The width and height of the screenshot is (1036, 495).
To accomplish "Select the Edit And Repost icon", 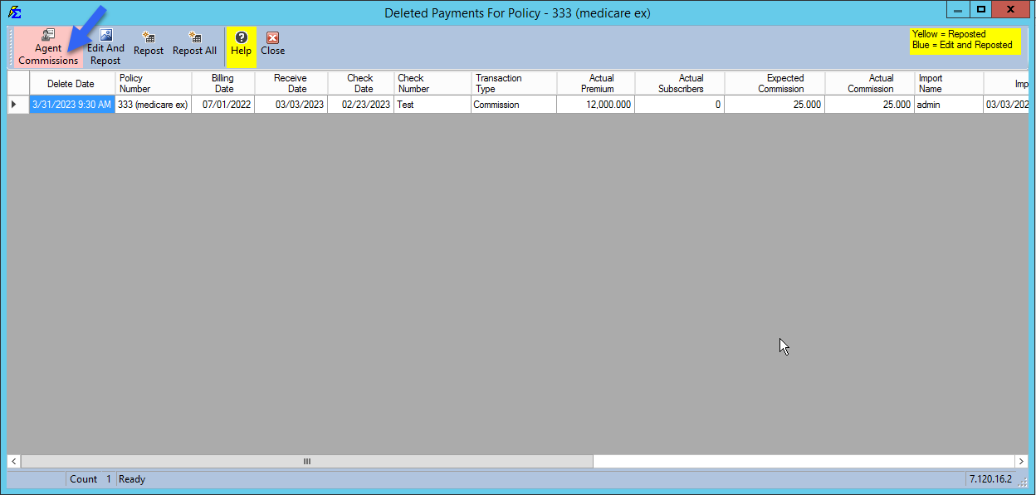I will [x=105, y=45].
